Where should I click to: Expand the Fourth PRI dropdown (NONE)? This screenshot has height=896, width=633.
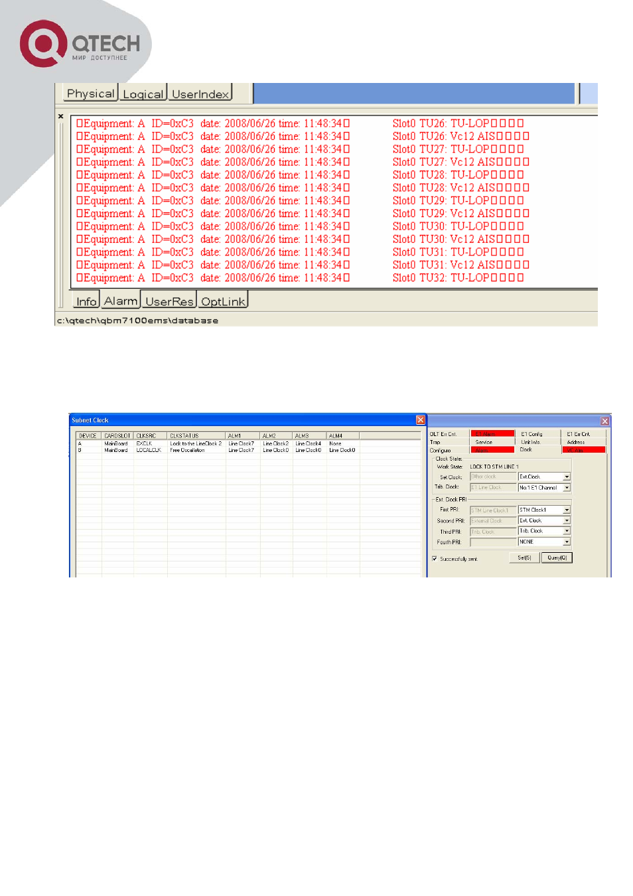(x=567, y=542)
